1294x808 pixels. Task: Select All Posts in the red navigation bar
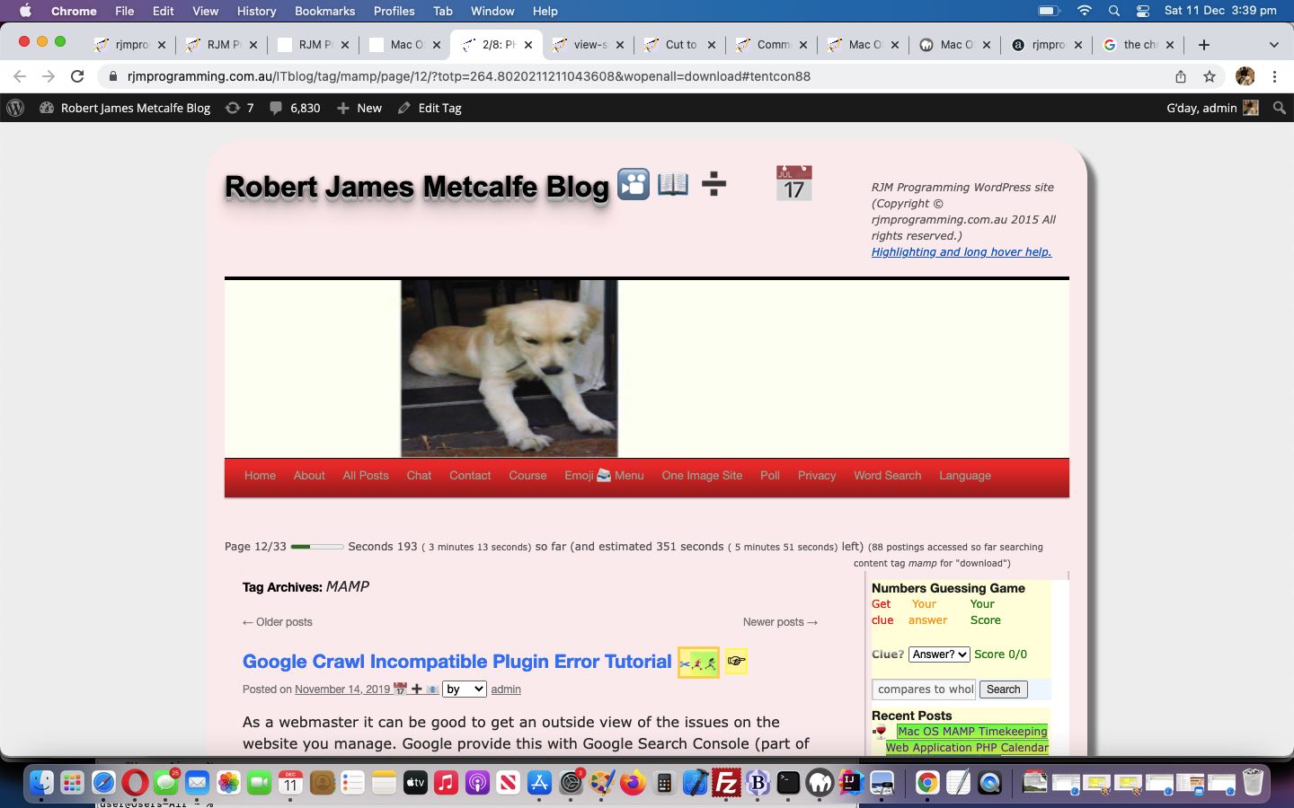[x=365, y=476]
